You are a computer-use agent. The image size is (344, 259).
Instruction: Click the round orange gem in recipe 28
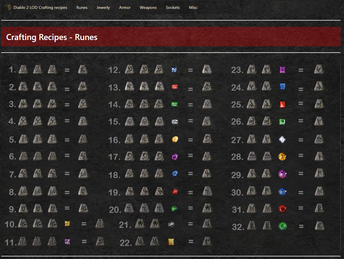coord(282,157)
